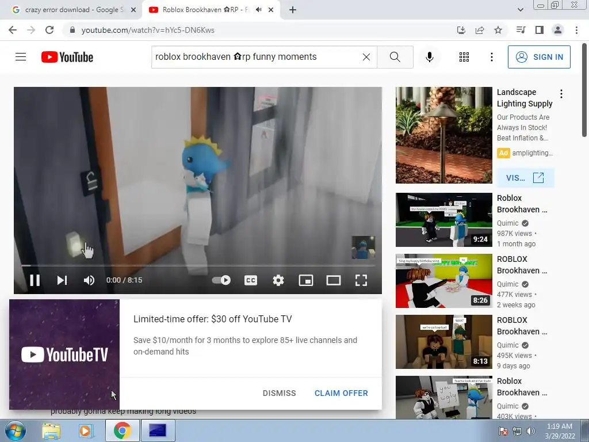
Task: Search with your voice microphone
Action: [429, 57]
